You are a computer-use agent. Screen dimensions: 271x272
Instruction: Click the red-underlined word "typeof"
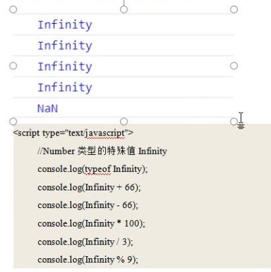[x=98, y=169]
